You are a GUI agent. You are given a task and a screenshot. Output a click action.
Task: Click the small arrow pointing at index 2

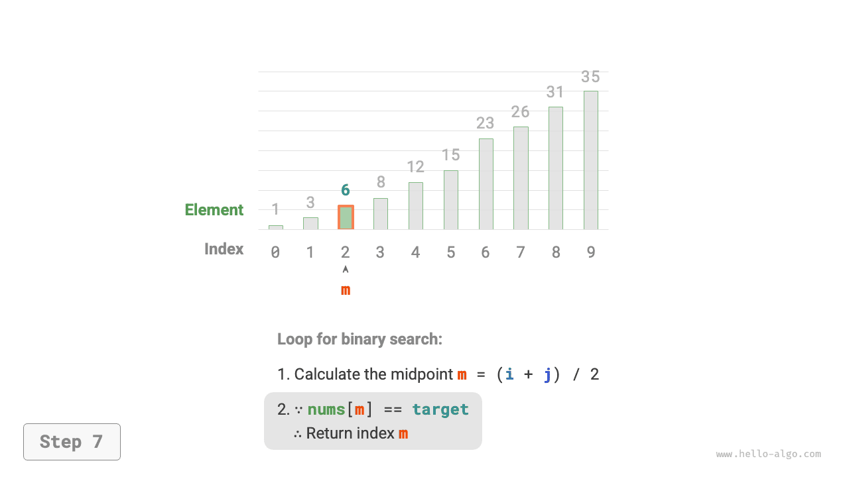[345, 269]
